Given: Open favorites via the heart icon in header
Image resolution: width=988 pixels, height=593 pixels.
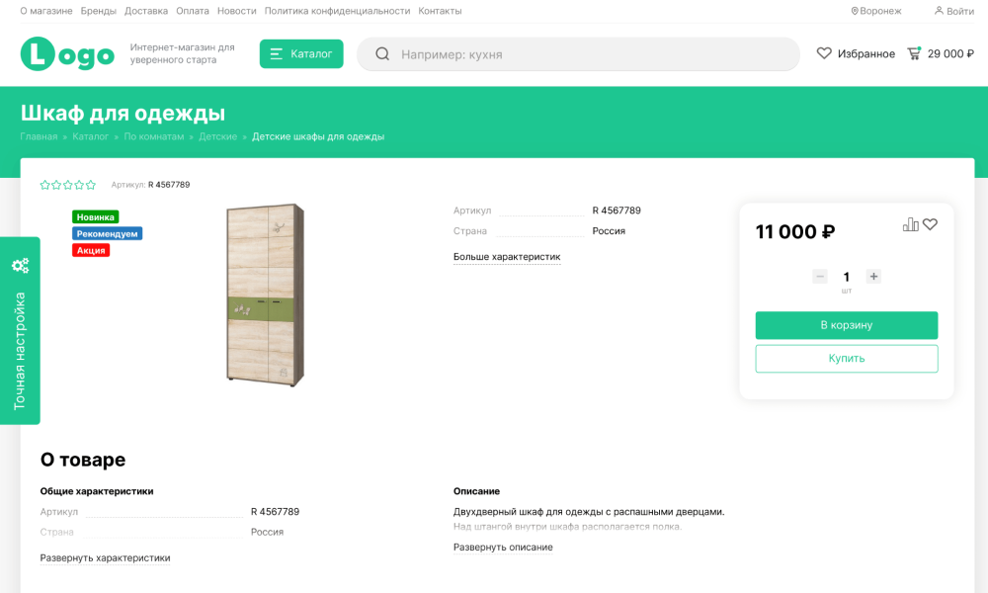Looking at the screenshot, I should click(826, 54).
